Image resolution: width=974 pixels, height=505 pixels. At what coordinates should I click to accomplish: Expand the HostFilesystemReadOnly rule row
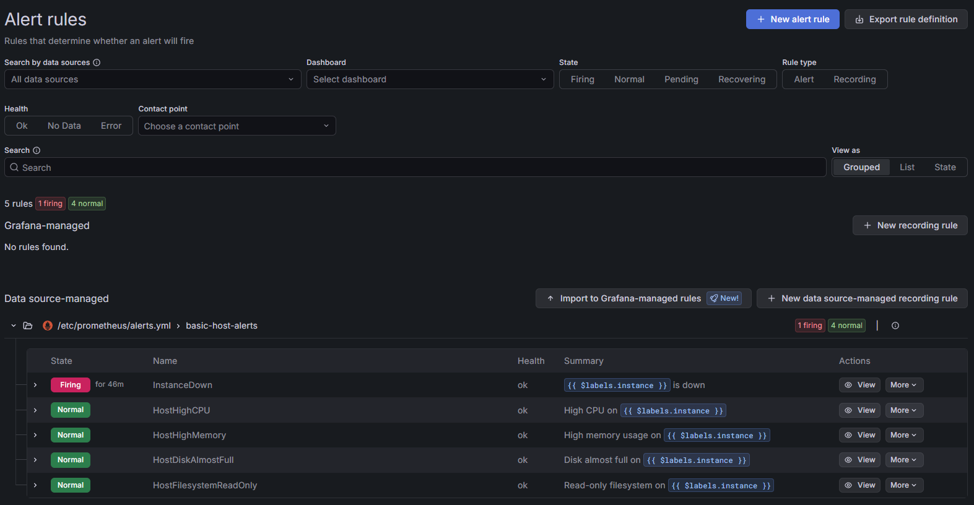pos(35,485)
